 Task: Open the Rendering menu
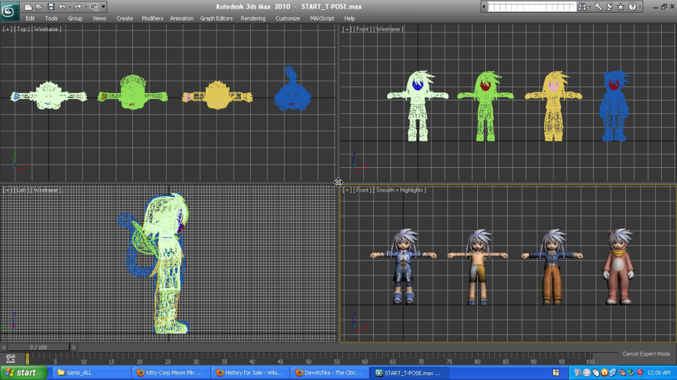pyautogui.click(x=253, y=19)
